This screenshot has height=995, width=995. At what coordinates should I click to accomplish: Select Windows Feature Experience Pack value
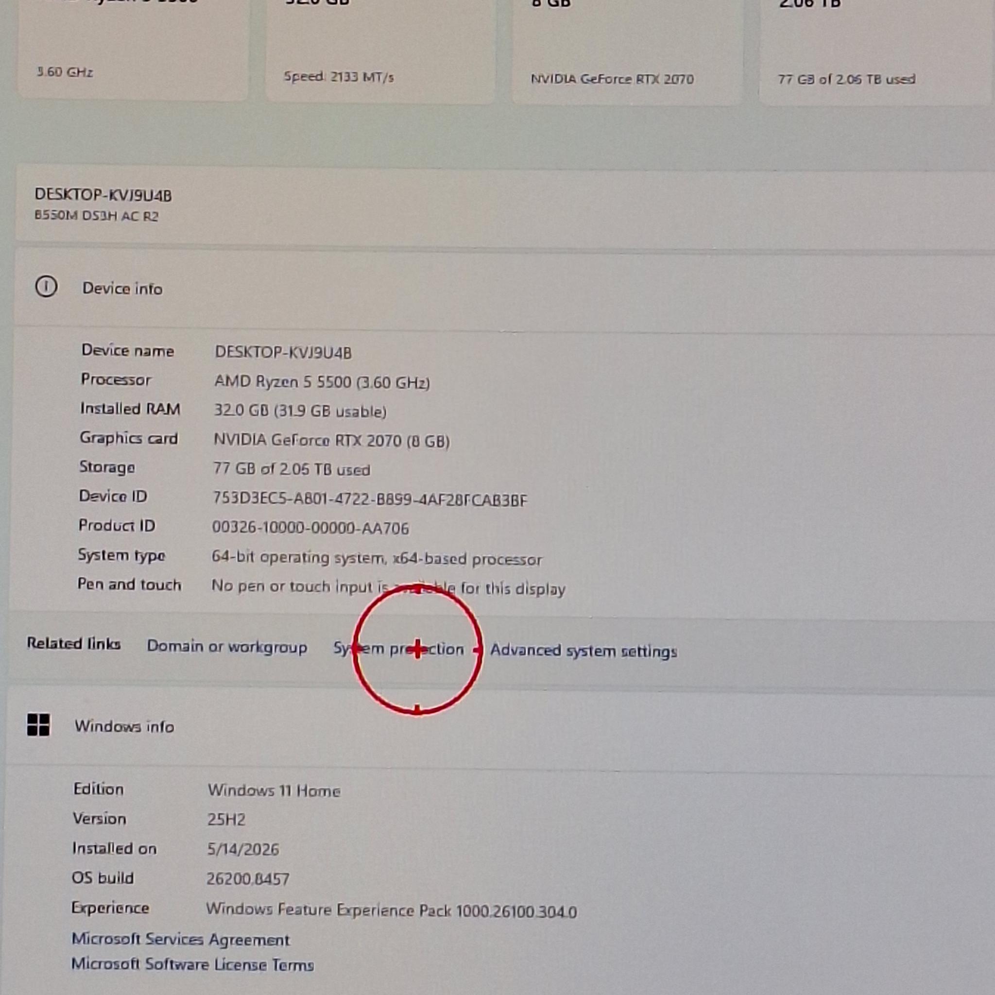392,910
